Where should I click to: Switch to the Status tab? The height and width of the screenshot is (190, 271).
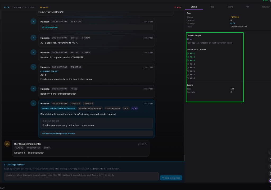coord(194,7)
